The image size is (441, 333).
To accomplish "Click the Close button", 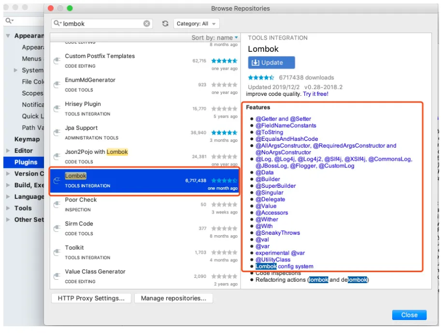I will [409, 315].
